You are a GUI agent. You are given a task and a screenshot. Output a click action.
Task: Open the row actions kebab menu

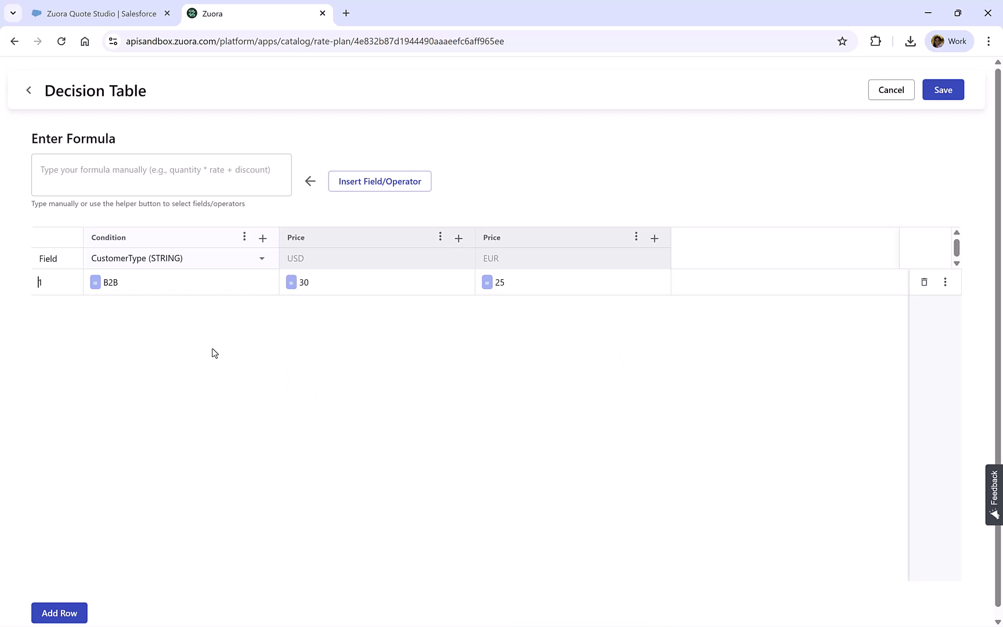tap(946, 282)
